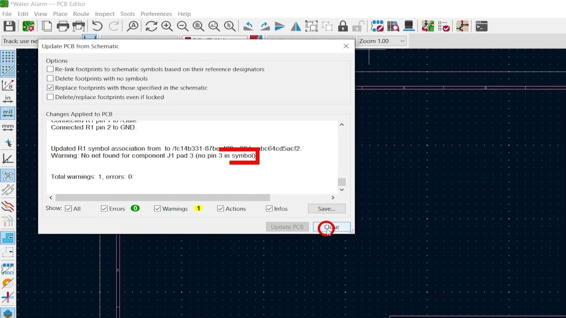Zoom out of the board

(183, 26)
